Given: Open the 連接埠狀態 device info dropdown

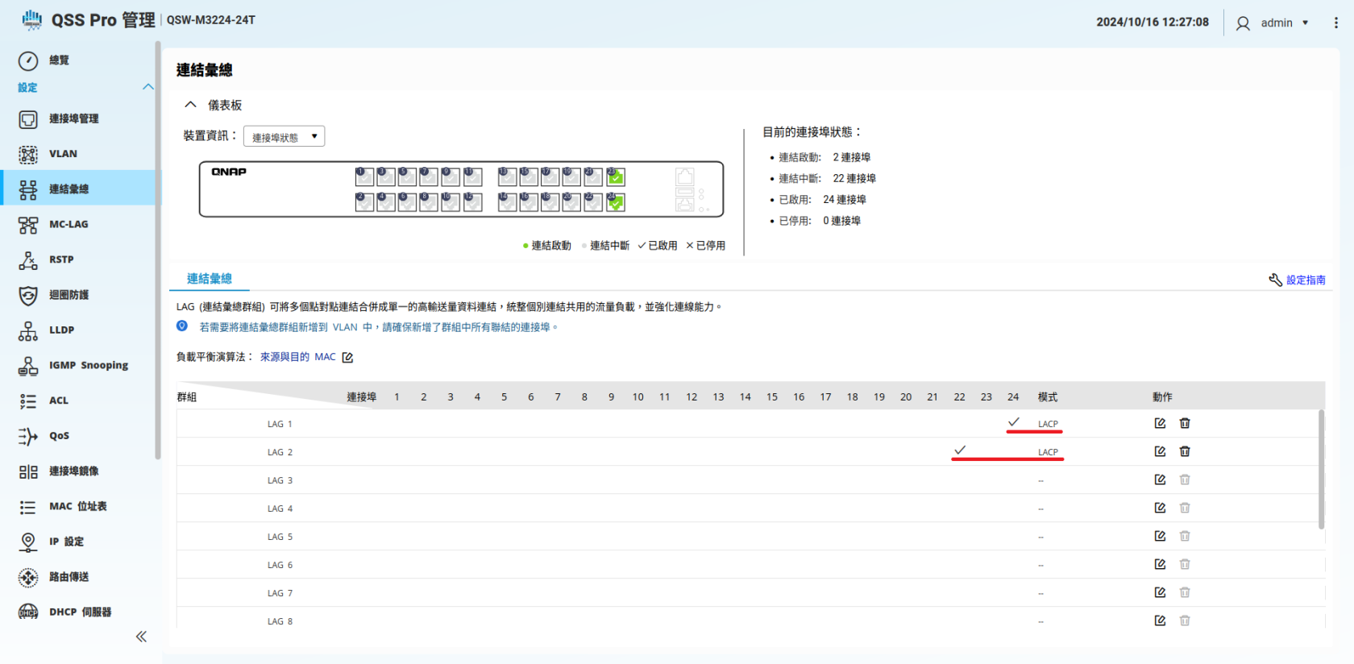Looking at the screenshot, I should 284,137.
